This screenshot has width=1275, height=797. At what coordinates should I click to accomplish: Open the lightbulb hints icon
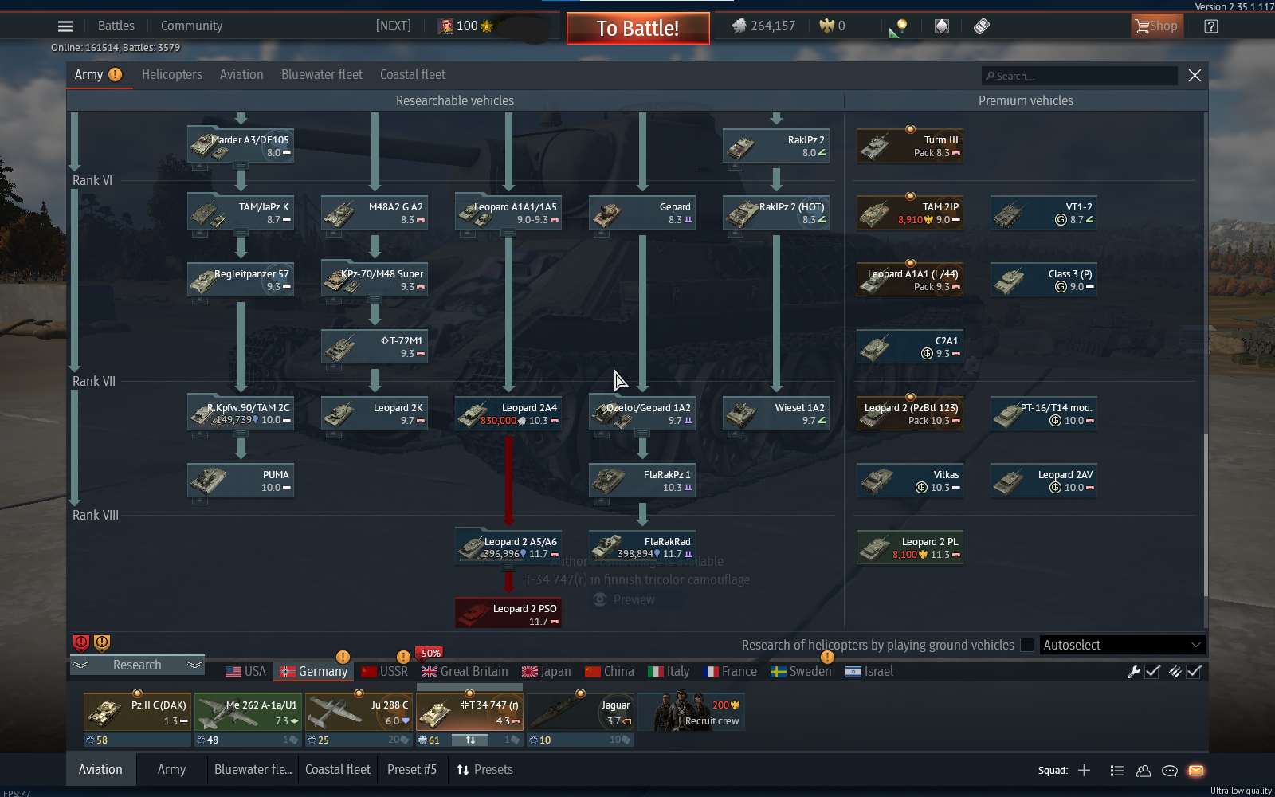901,26
